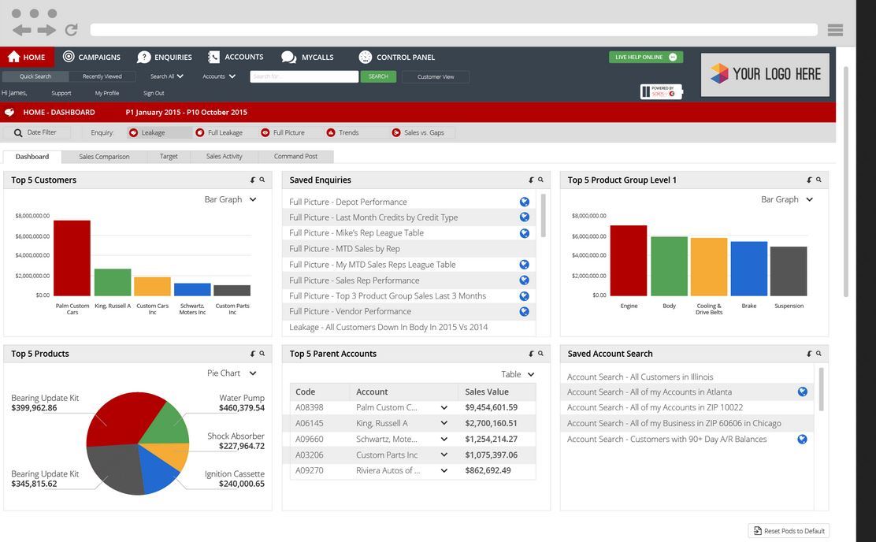Click the MyCalls chat bubbles icon
The width and height of the screenshot is (876, 542).
[289, 57]
